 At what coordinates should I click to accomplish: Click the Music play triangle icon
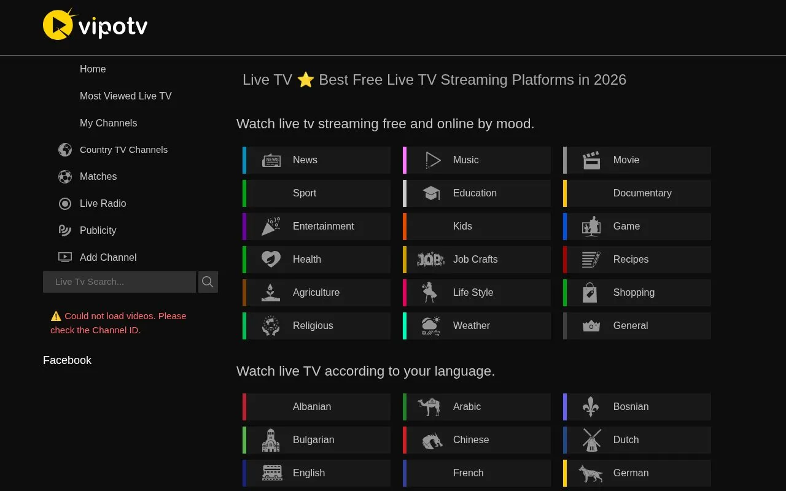pos(432,160)
